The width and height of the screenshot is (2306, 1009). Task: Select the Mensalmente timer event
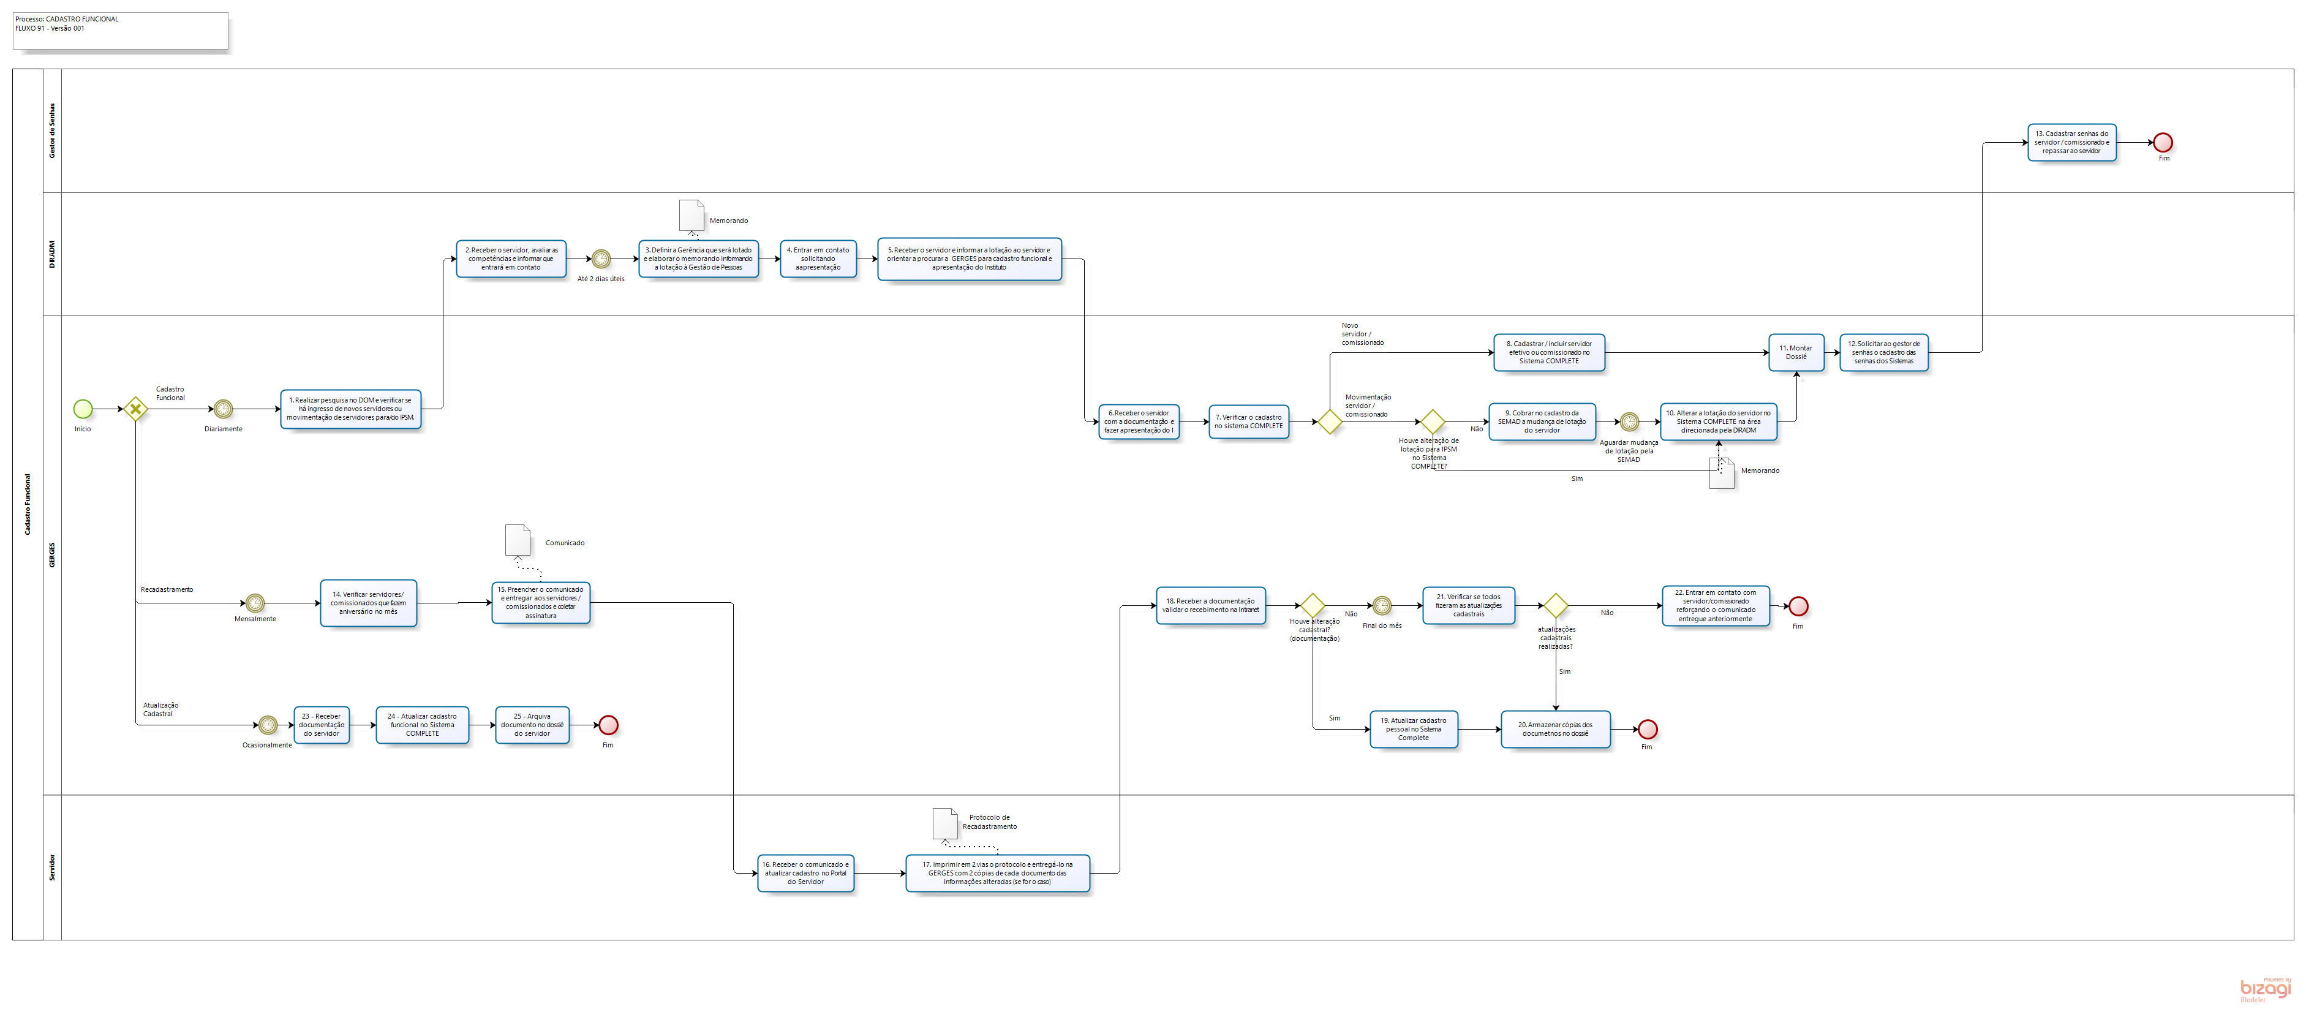pos(255,603)
